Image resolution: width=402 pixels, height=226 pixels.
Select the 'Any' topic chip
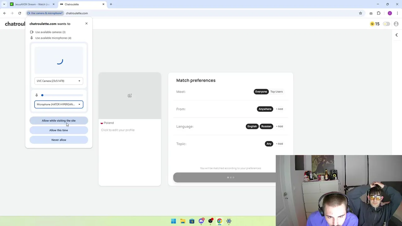(x=269, y=144)
